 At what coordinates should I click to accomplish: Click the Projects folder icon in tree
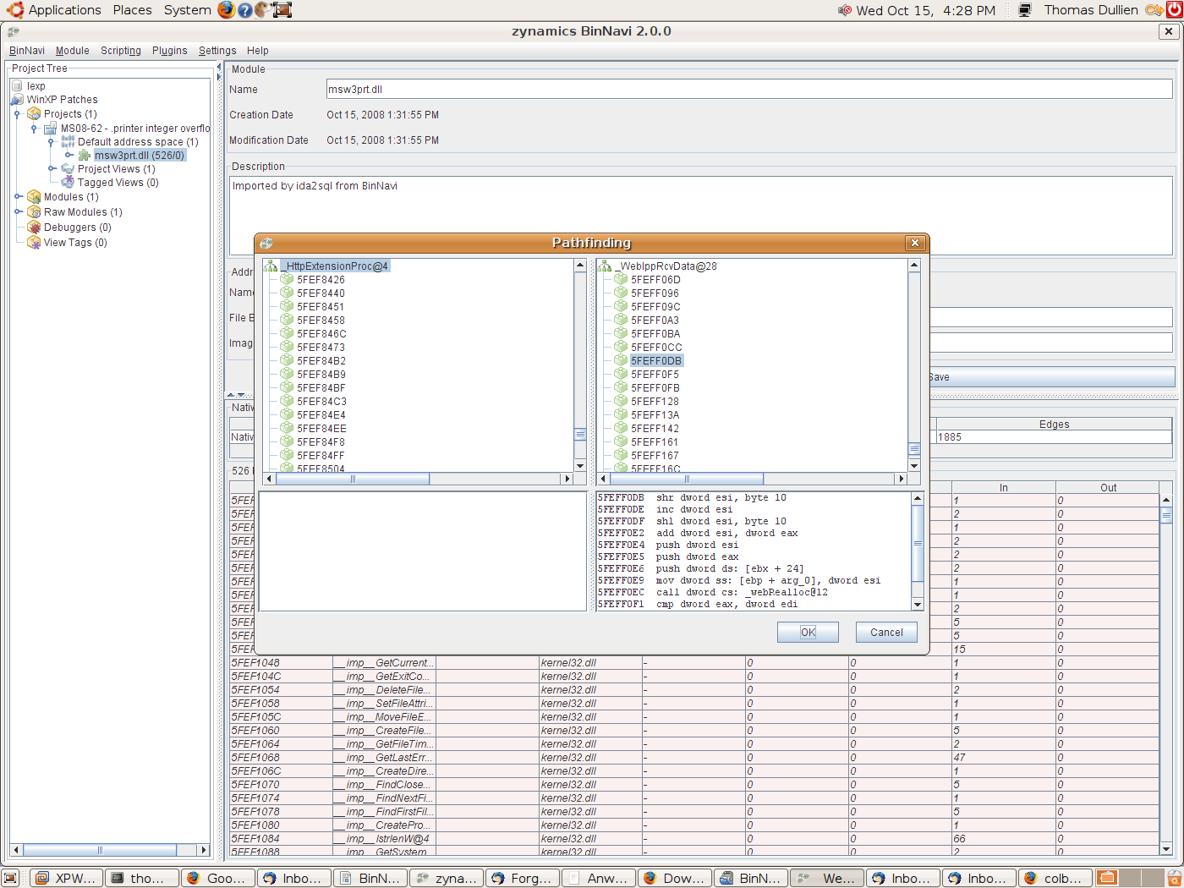click(34, 114)
